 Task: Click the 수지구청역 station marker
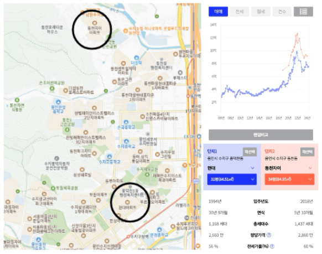click(128, 237)
